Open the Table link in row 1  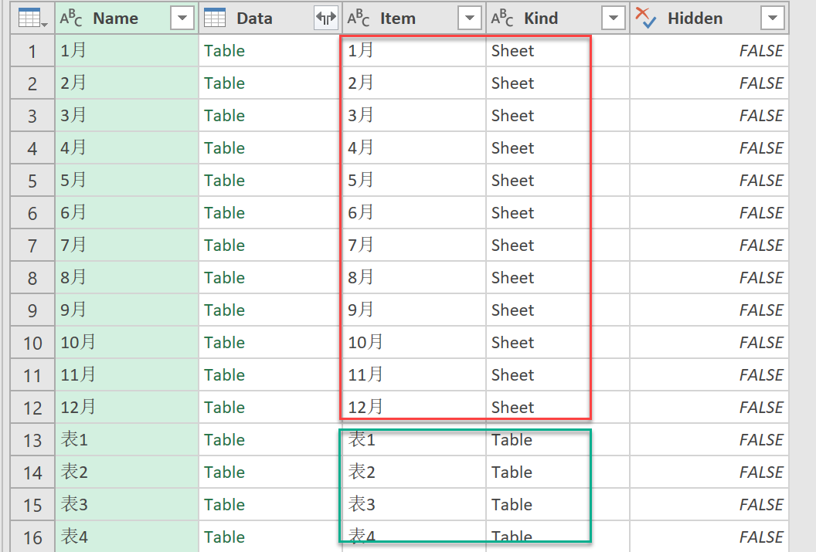(x=224, y=50)
